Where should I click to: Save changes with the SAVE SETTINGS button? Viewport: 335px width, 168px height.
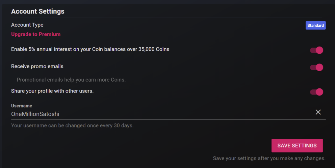pyautogui.click(x=297, y=146)
